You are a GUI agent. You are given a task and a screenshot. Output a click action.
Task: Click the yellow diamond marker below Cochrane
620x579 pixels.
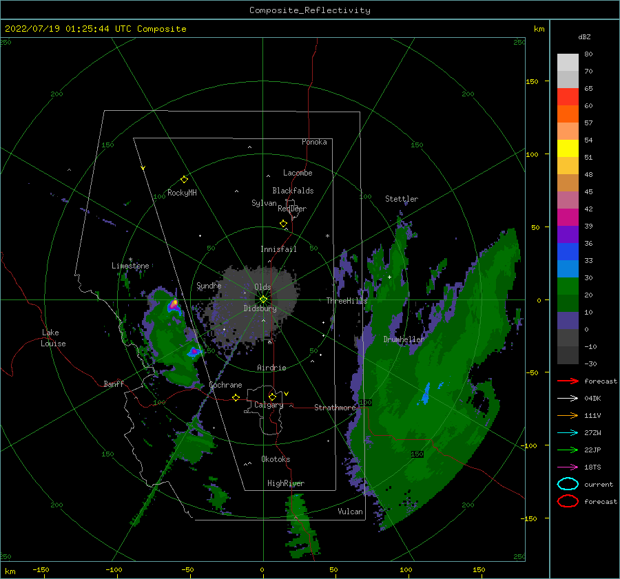tap(236, 397)
